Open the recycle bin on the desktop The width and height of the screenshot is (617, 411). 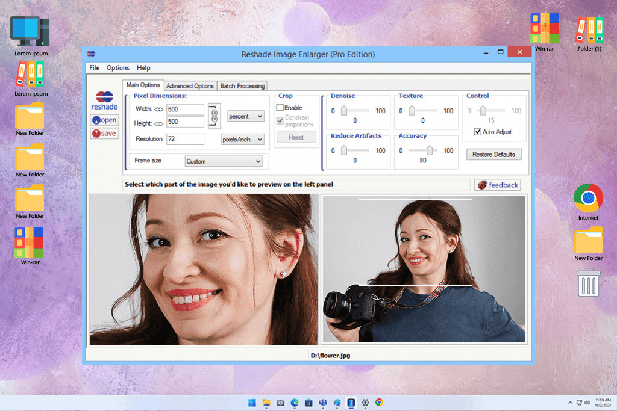click(x=588, y=282)
